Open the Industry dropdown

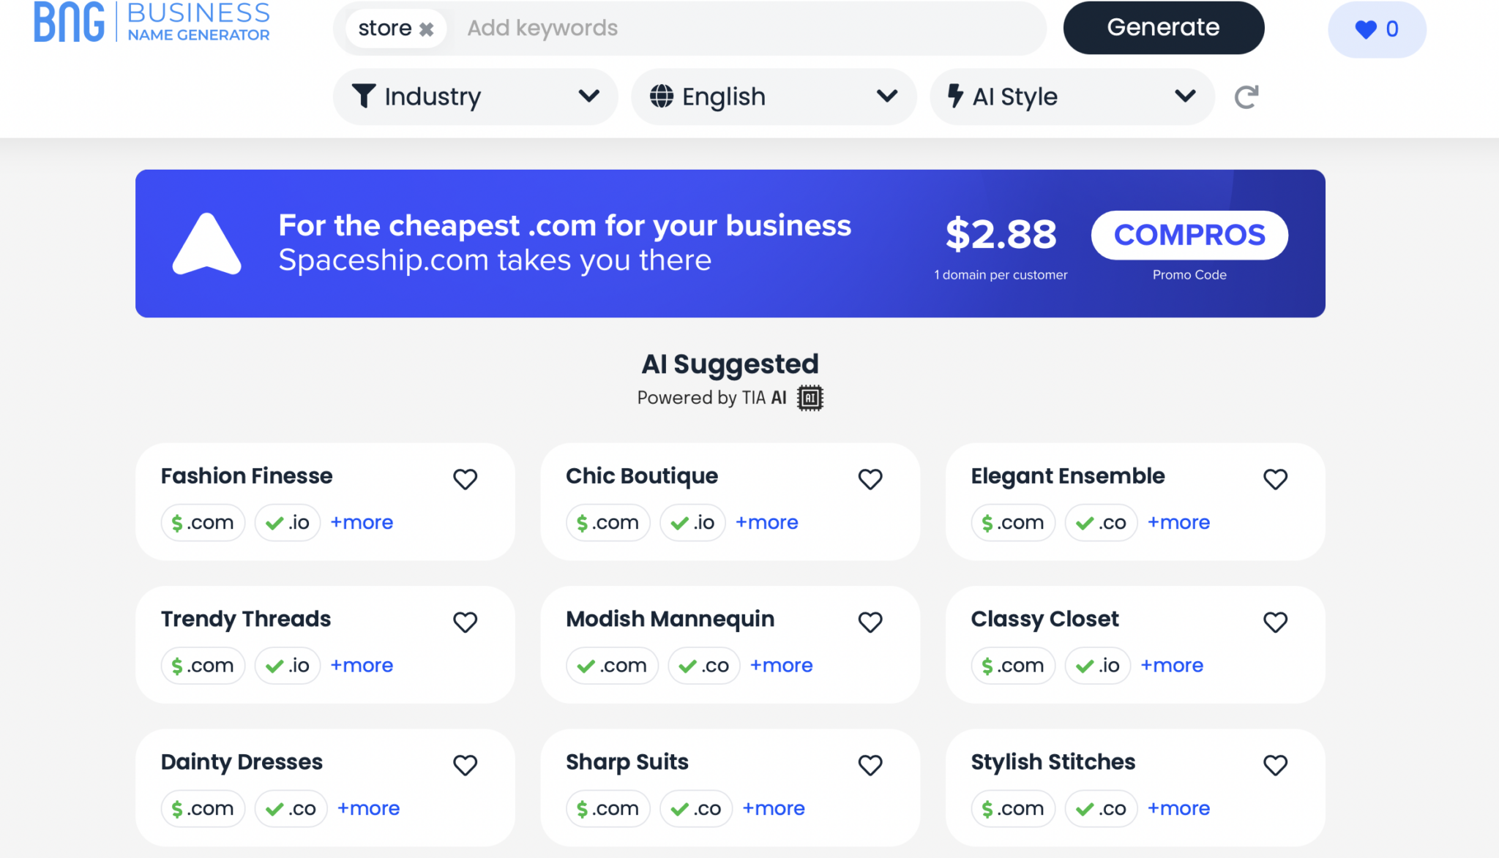click(475, 96)
